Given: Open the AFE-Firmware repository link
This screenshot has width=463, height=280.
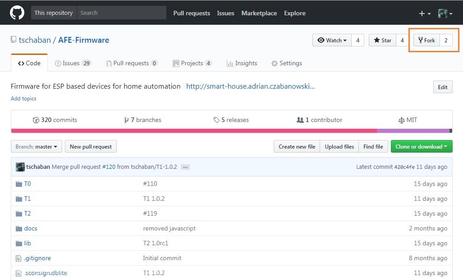Looking at the screenshot, I should click(83, 40).
